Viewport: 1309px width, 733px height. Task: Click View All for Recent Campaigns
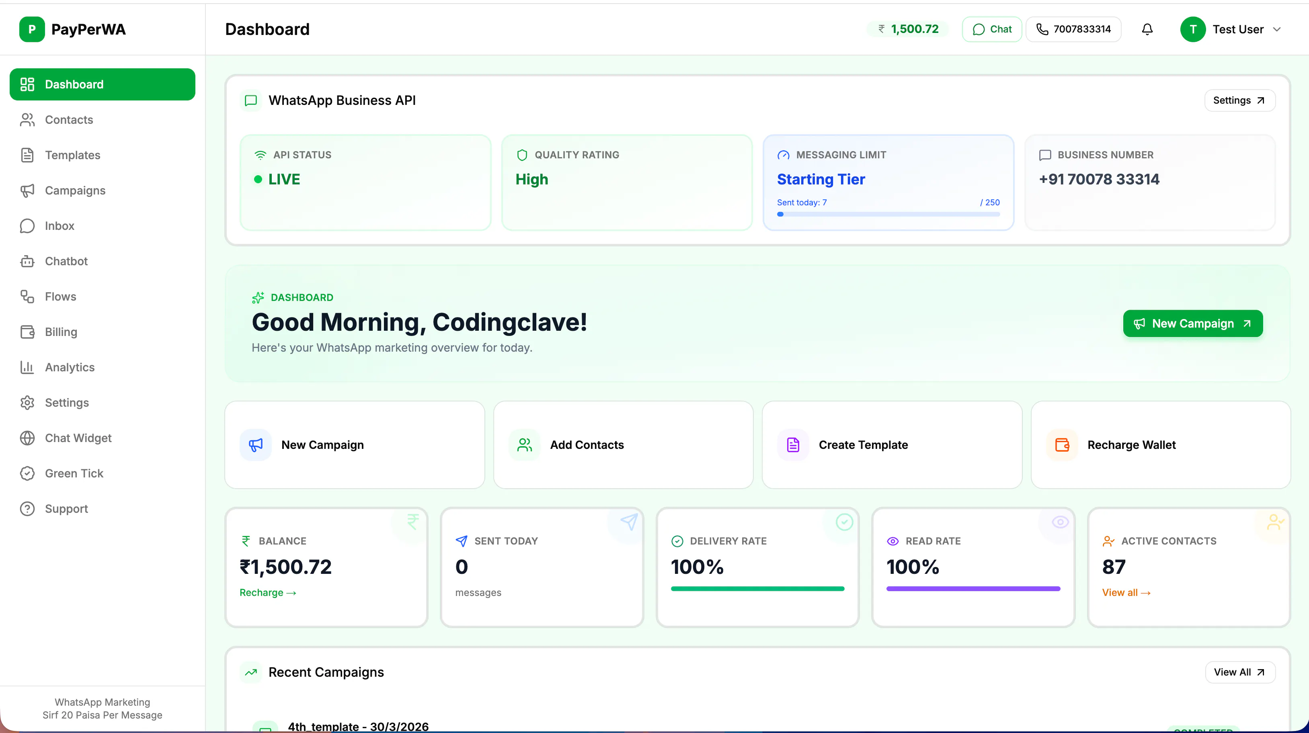1240,673
